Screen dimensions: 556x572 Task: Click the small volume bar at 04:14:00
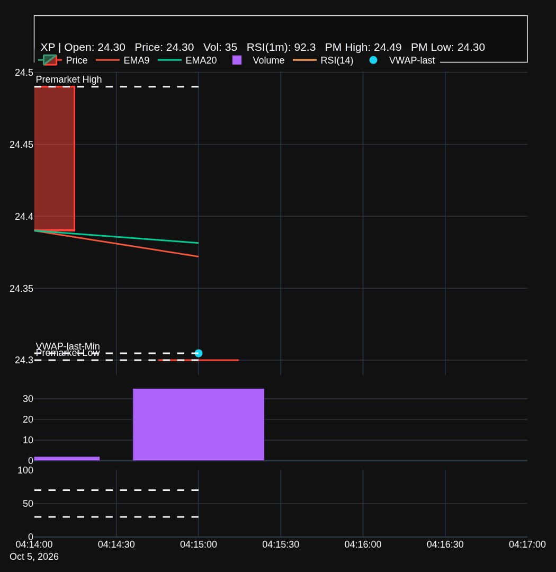67,459
